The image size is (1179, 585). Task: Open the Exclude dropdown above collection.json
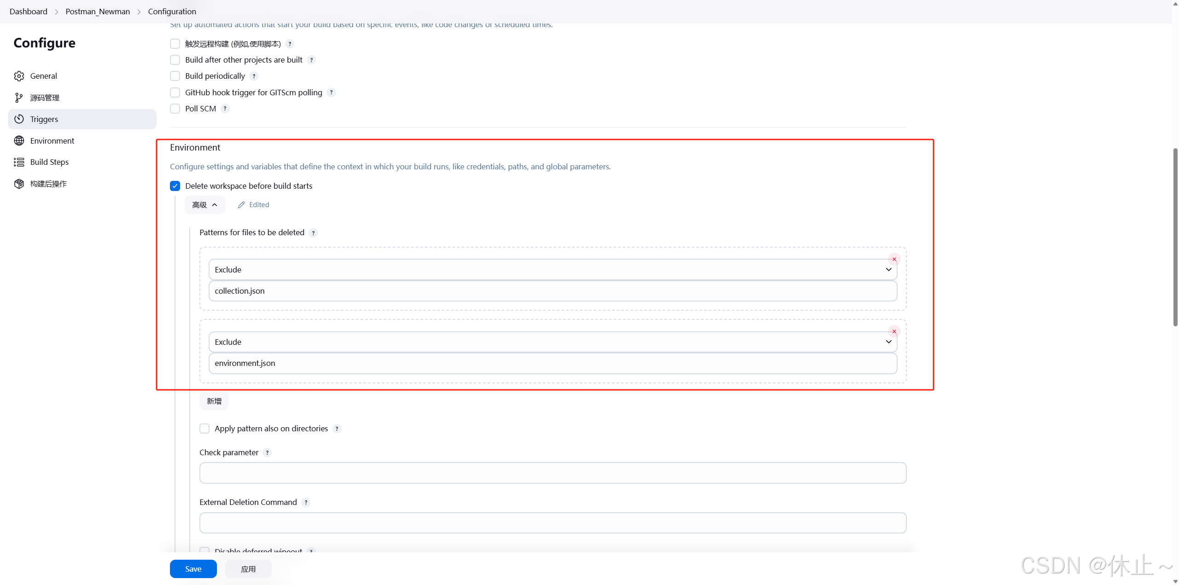[x=553, y=270]
